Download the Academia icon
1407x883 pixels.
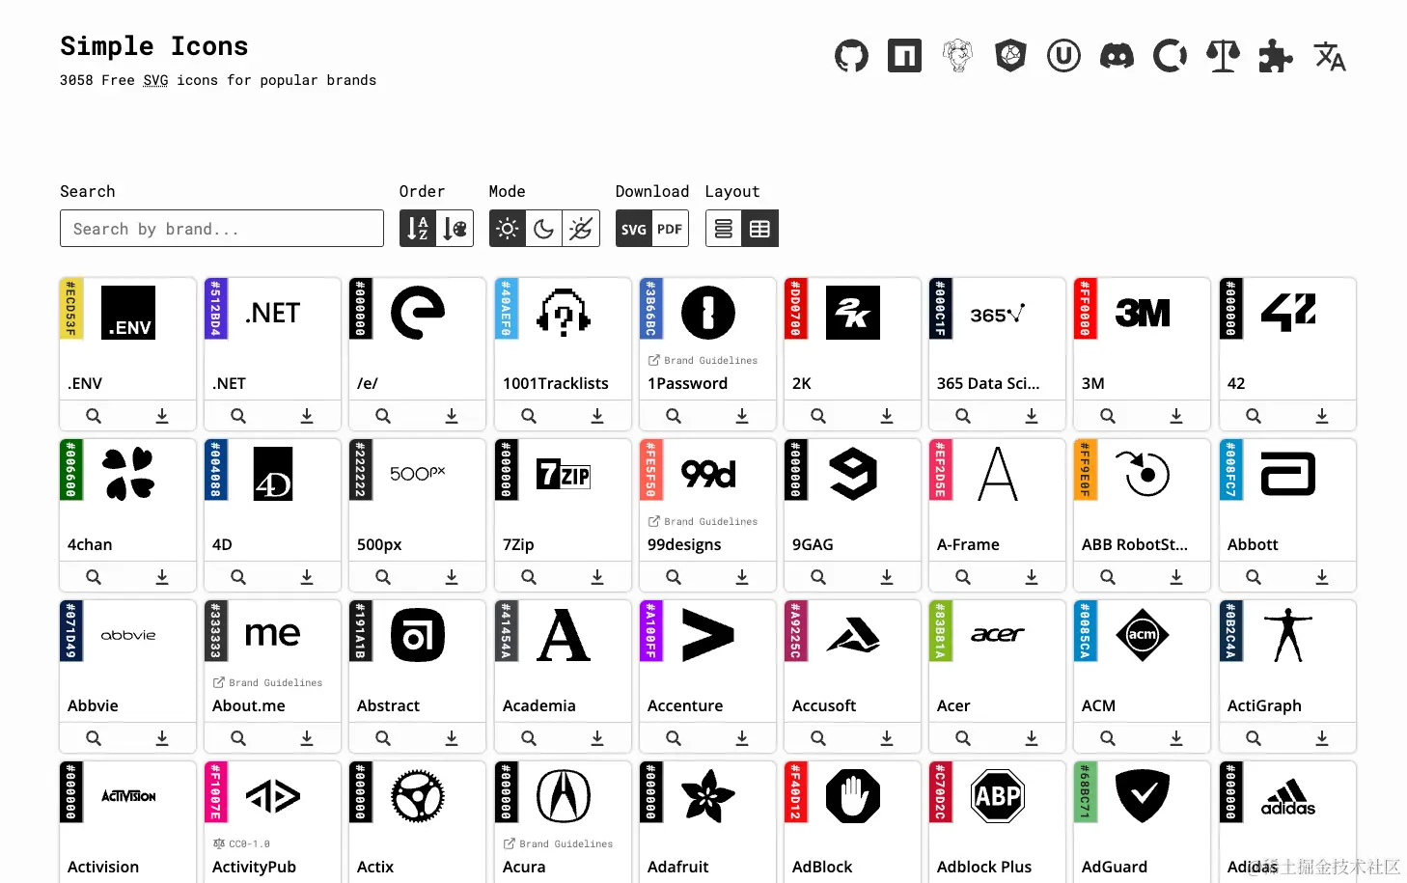(597, 738)
